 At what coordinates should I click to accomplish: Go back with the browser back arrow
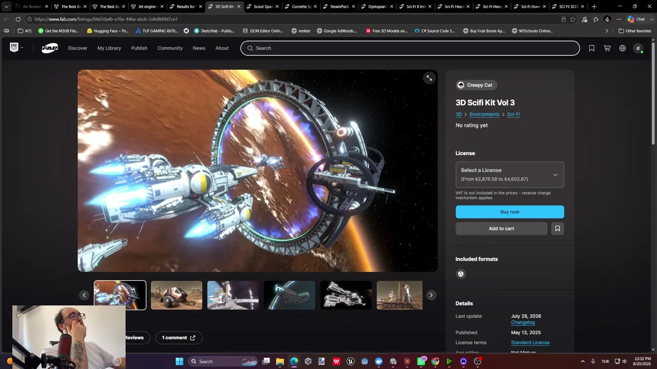(x=6, y=19)
